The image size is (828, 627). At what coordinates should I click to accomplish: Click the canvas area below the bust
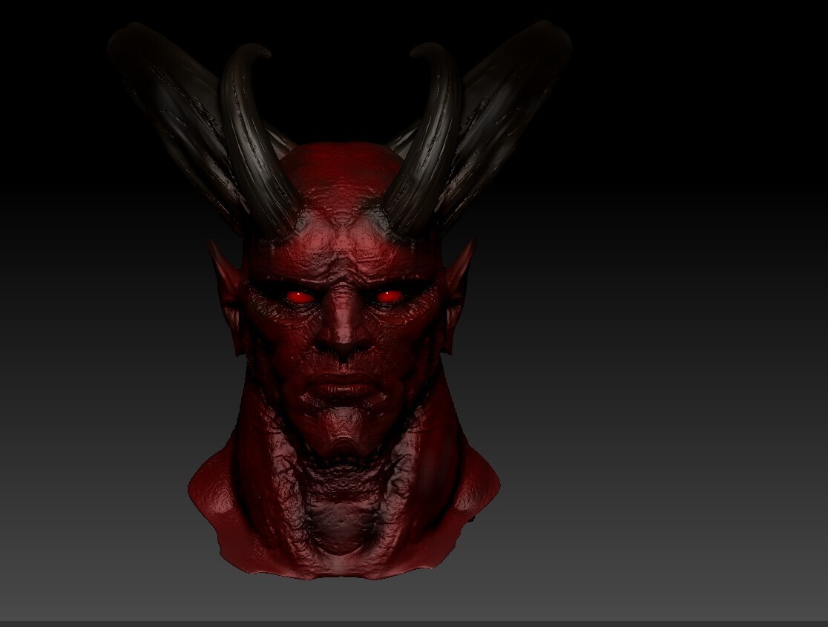[x=341, y=601]
